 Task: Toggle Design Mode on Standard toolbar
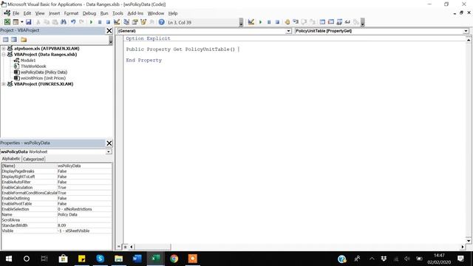click(x=117, y=22)
